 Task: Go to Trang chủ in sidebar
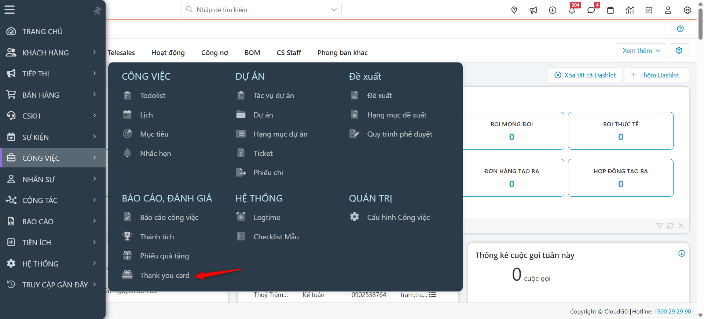(53, 32)
